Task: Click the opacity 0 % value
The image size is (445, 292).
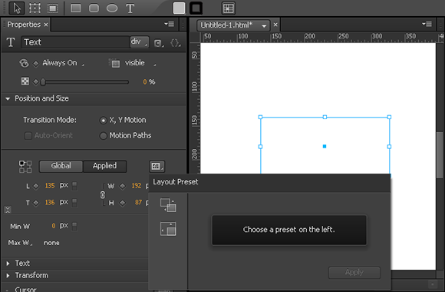Action: coord(149,82)
